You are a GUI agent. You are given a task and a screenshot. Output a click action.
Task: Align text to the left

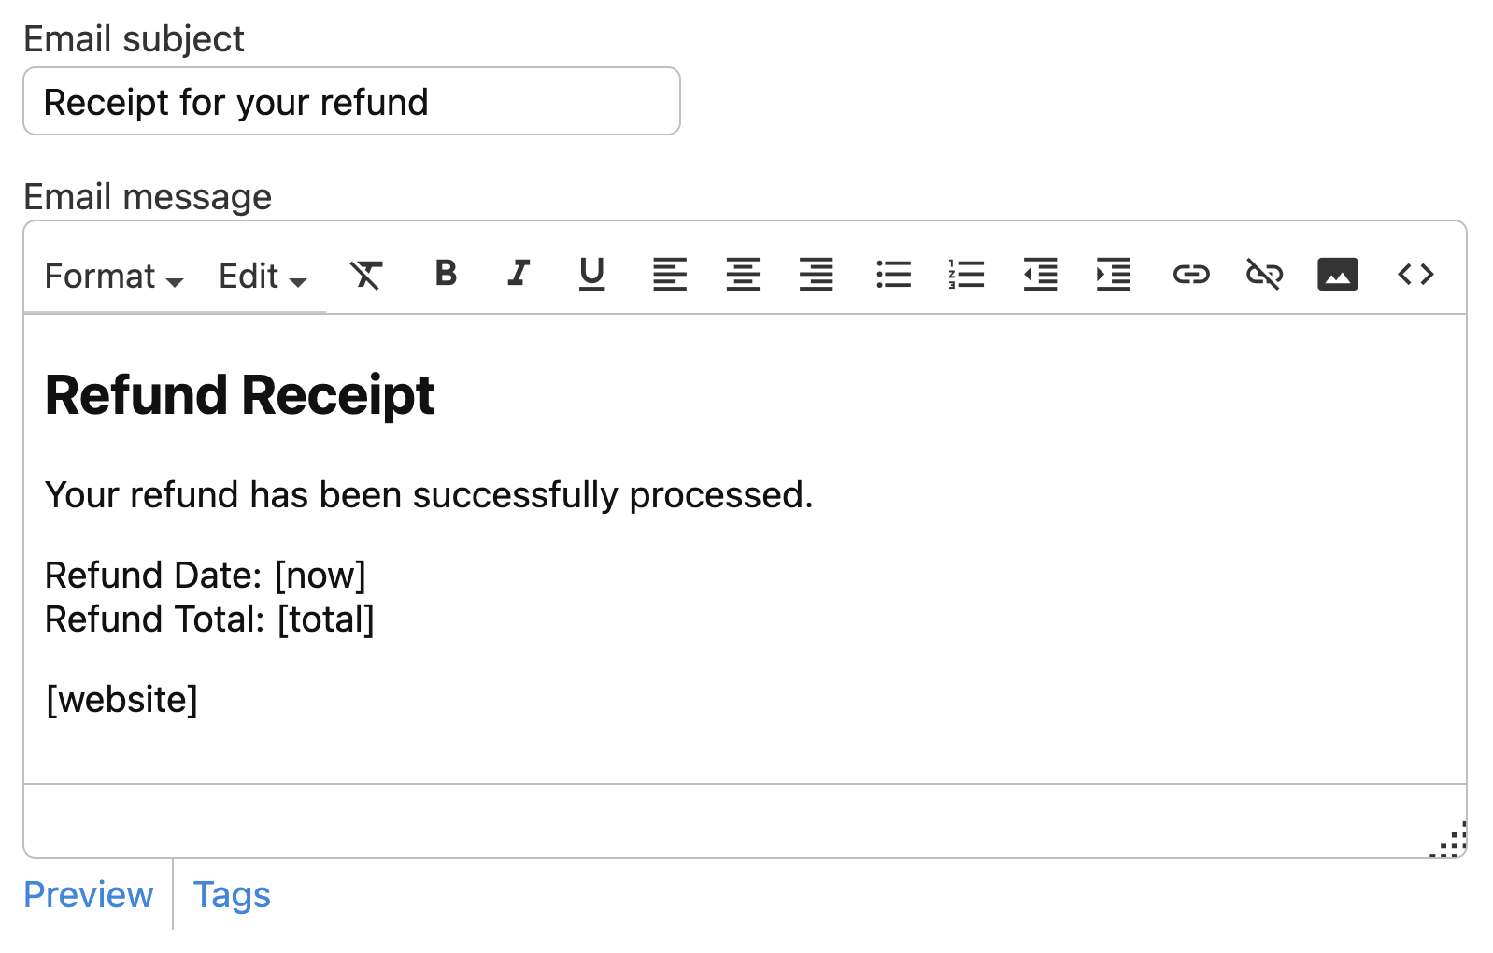pos(669,275)
